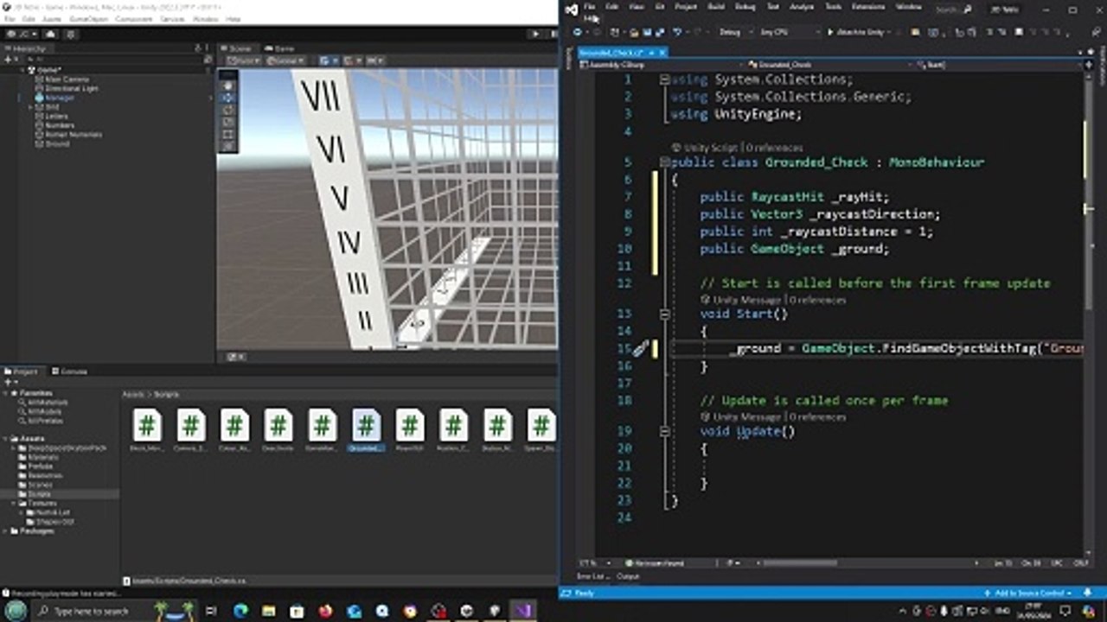
Task: Collapse the Assets folder in Project tree
Action: [x=6, y=439]
